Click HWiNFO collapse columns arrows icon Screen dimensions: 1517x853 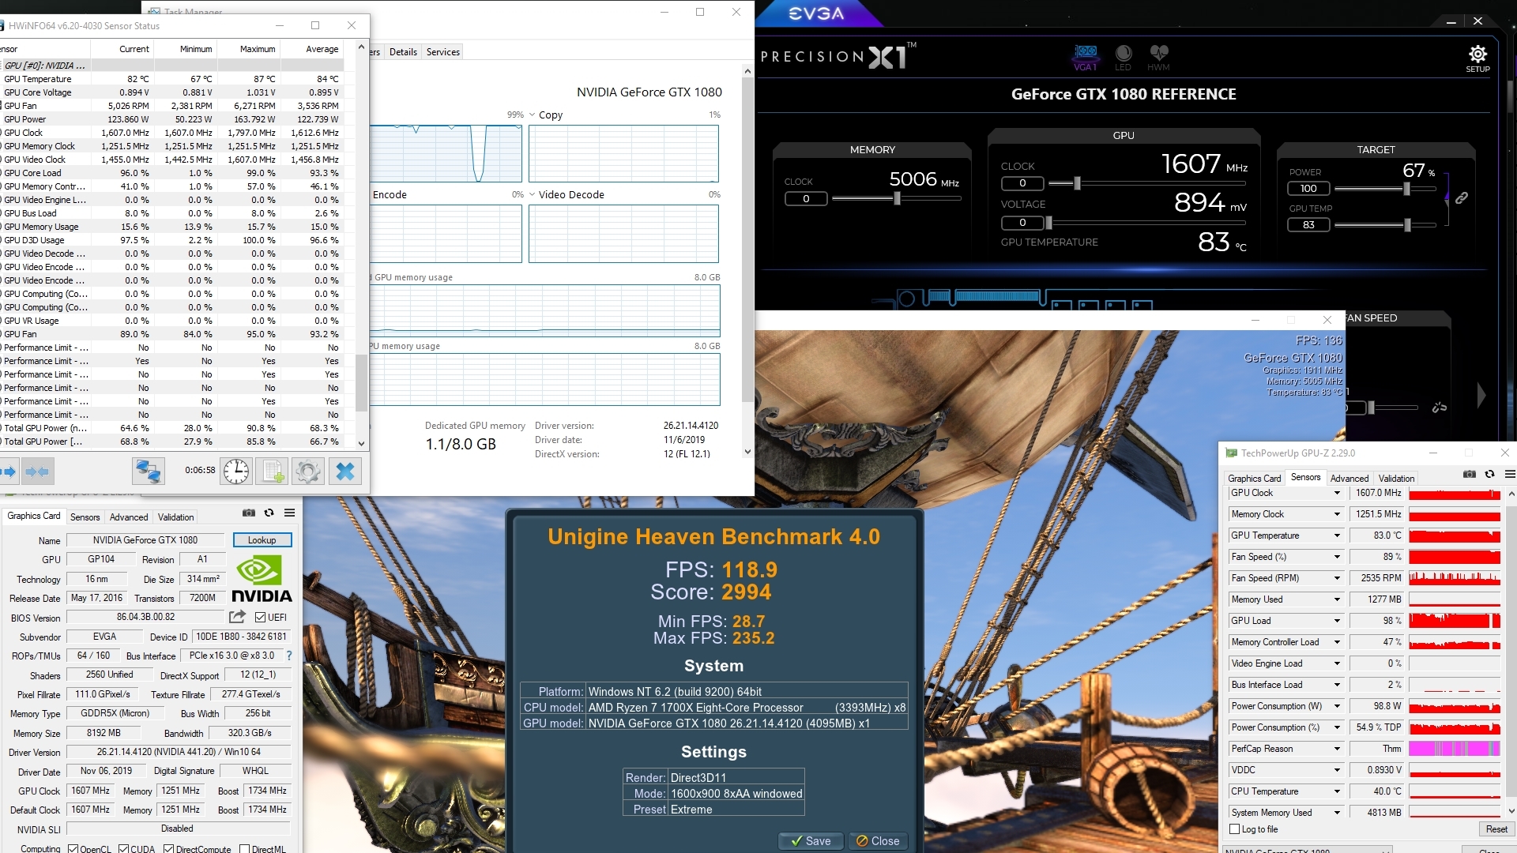[37, 472]
